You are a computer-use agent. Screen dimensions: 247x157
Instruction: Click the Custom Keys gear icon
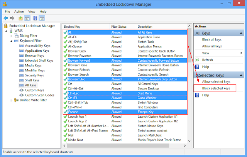click(x=22, y=90)
